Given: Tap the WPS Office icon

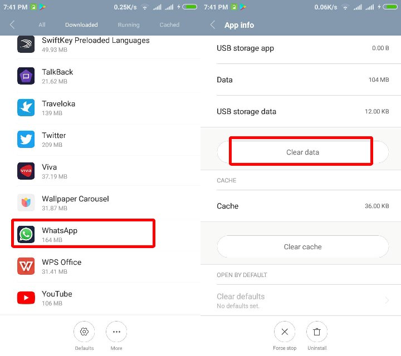Looking at the screenshot, I should [x=26, y=266].
